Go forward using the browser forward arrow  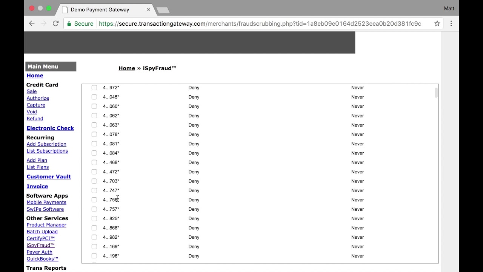pyautogui.click(x=43, y=23)
